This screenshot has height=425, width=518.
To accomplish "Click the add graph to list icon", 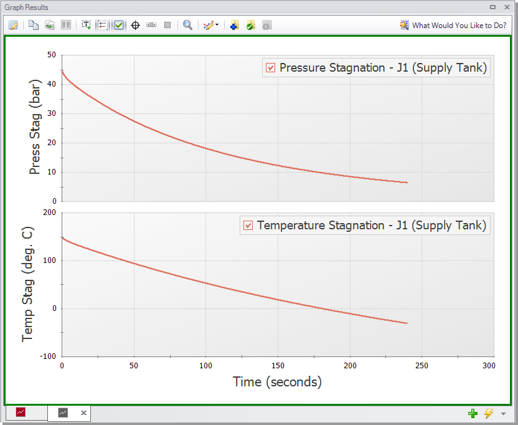I will (234, 26).
